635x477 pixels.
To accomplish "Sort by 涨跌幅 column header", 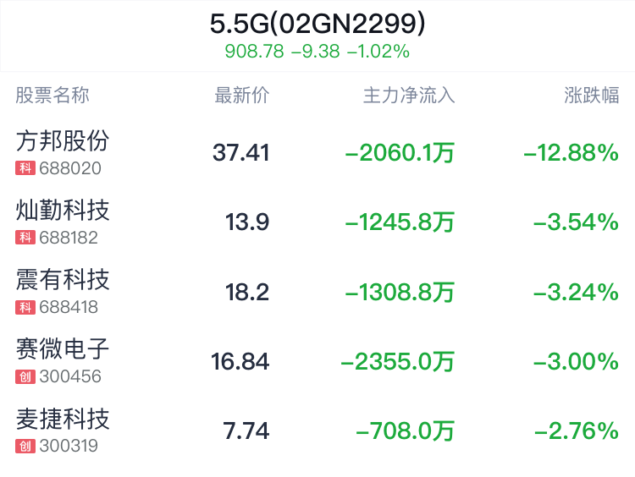I will (x=592, y=96).
